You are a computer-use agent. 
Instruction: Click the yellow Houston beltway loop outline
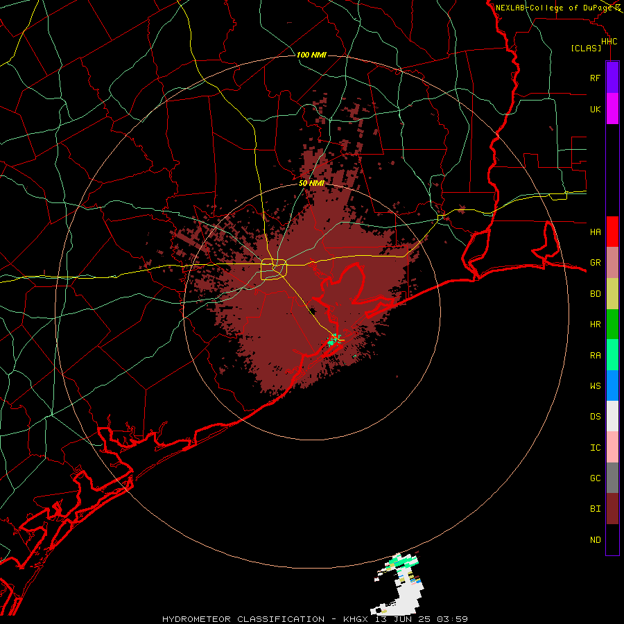(x=274, y=269)
